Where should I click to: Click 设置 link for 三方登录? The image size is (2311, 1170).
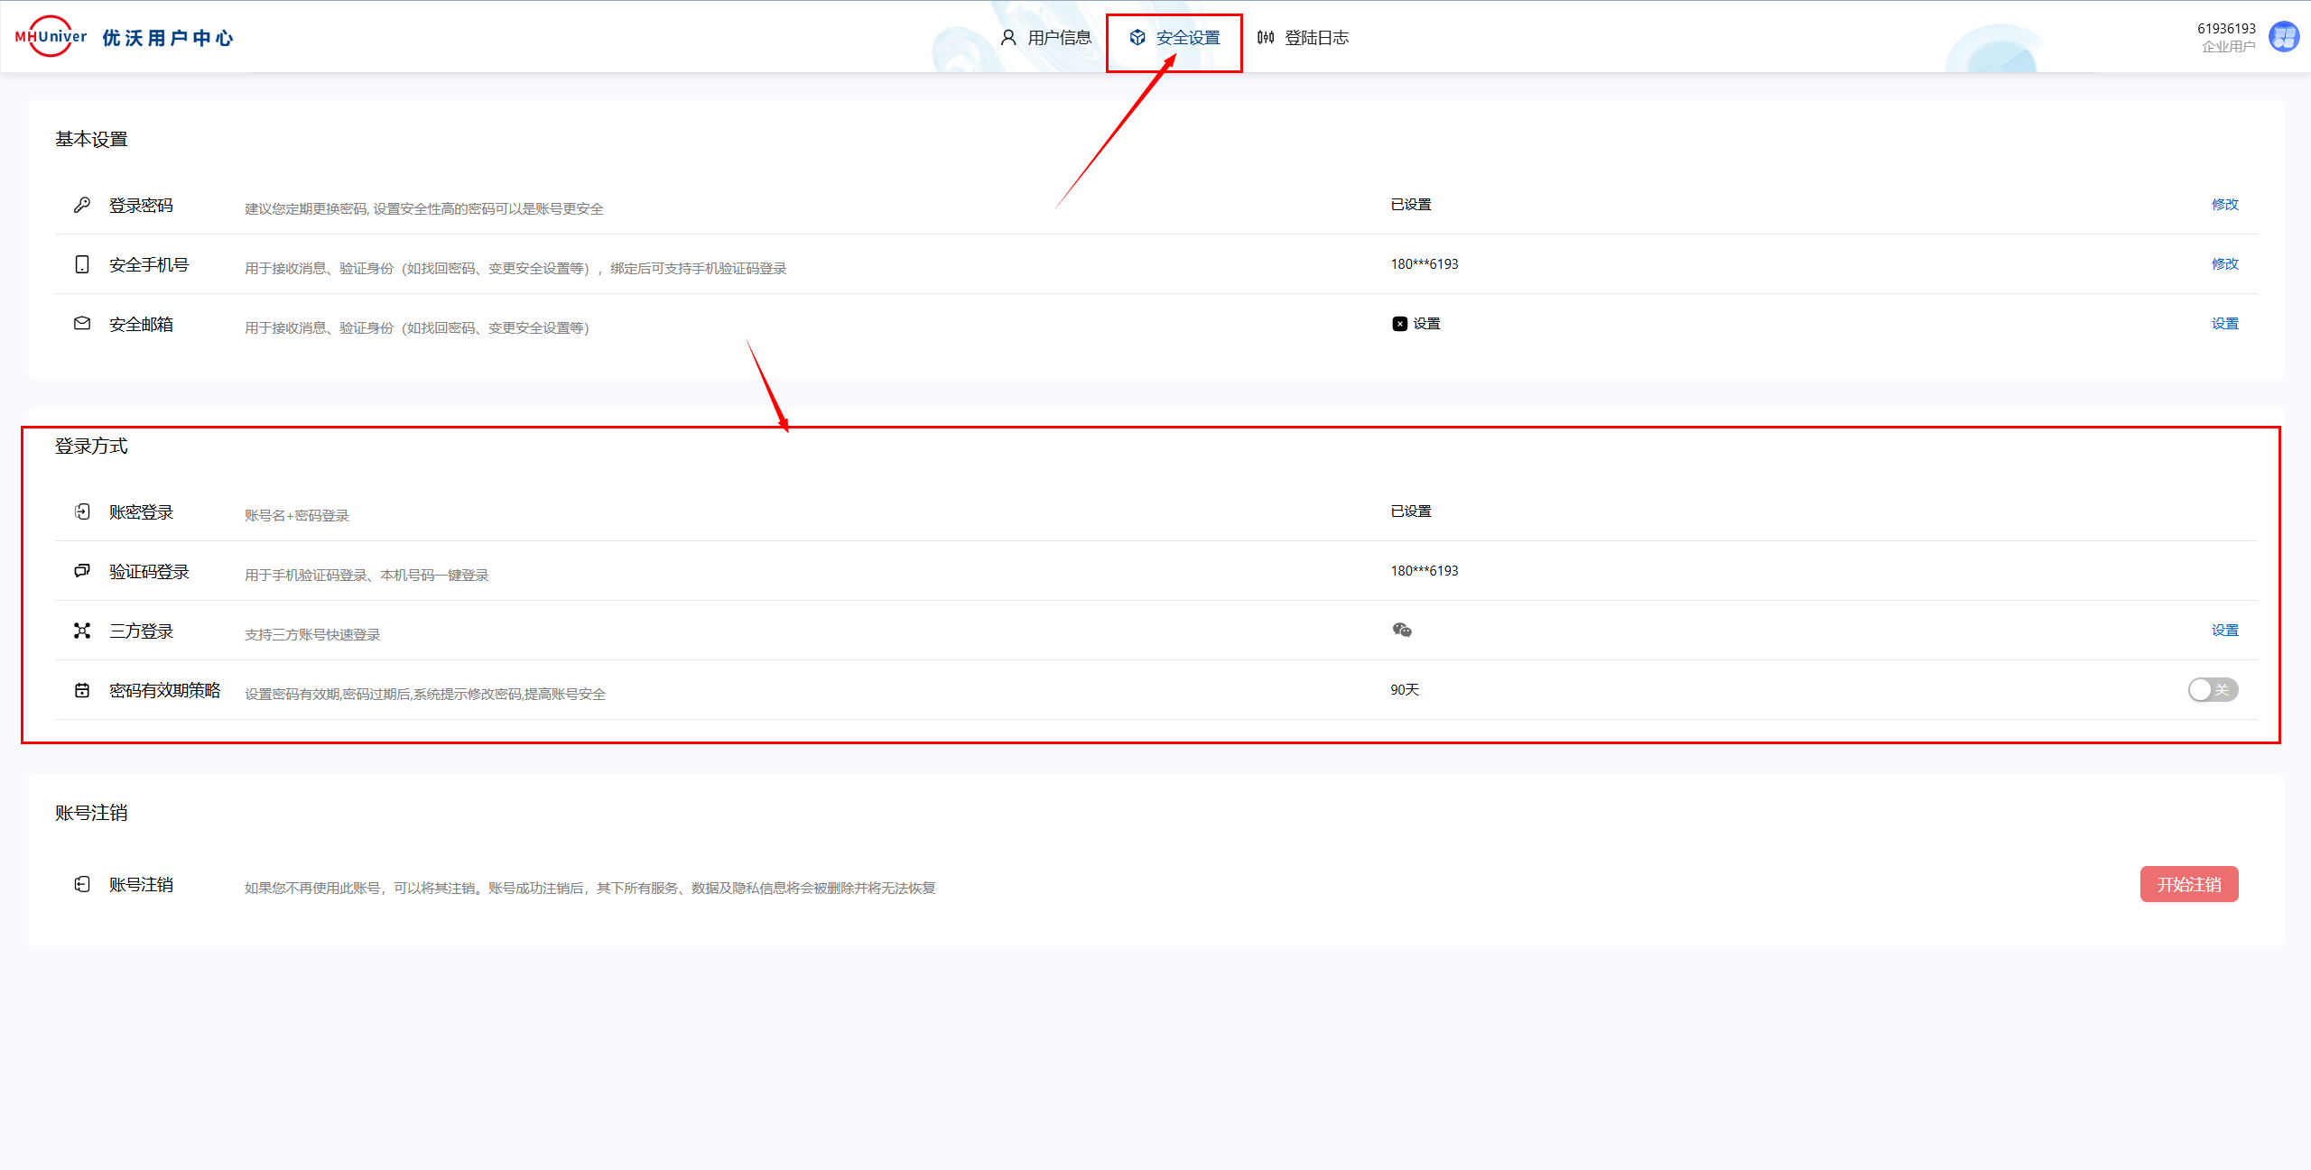[x=2224, y=631]
